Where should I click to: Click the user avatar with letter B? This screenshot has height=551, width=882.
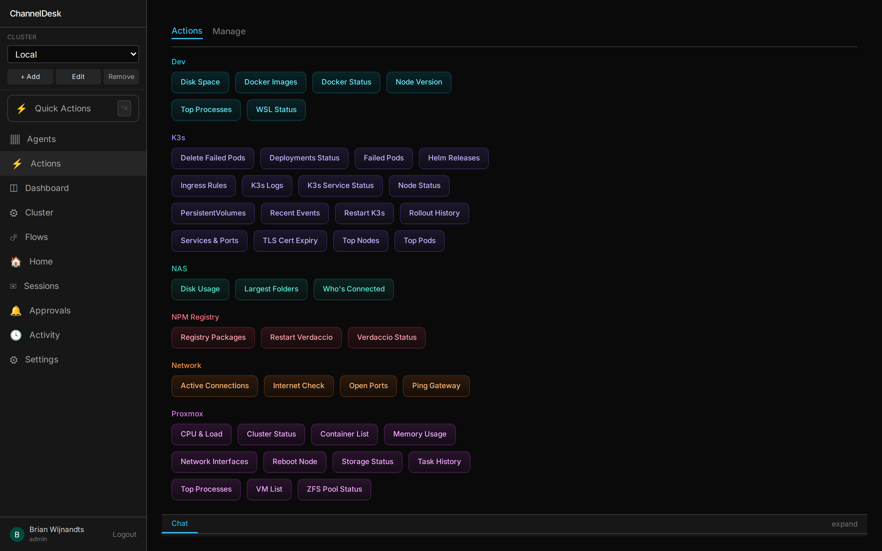click(17, 534)
